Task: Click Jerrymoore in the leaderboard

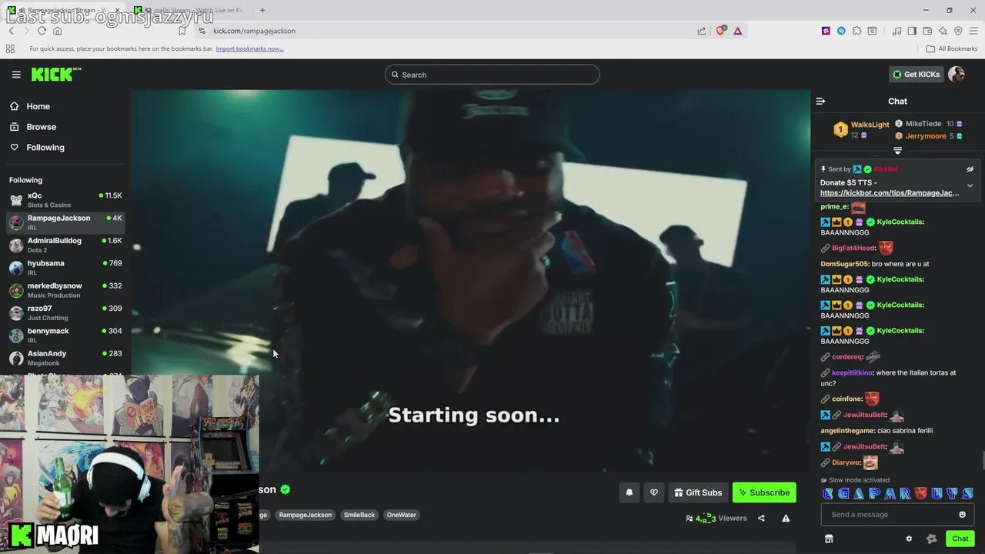Action: tap(926, 136)
